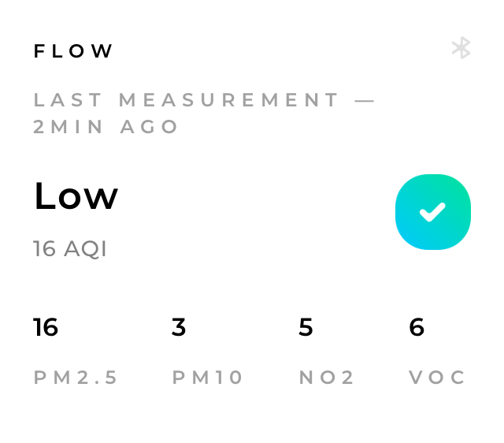Click the MEASUREMENT word in header
The width and height of the screenshot is (504, 443).
(229, 100)
